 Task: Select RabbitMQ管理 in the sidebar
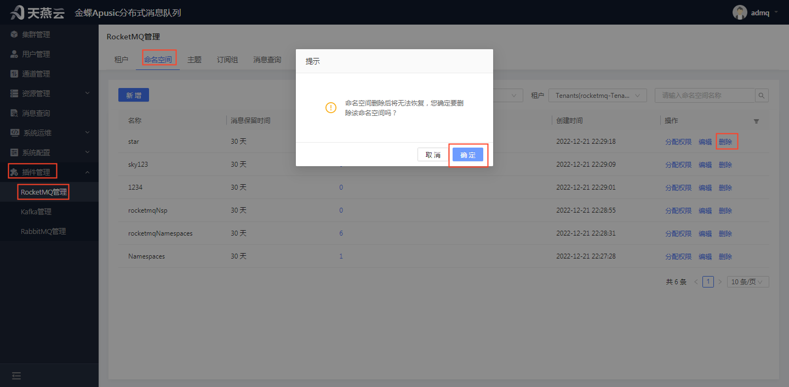pos(43,231)
